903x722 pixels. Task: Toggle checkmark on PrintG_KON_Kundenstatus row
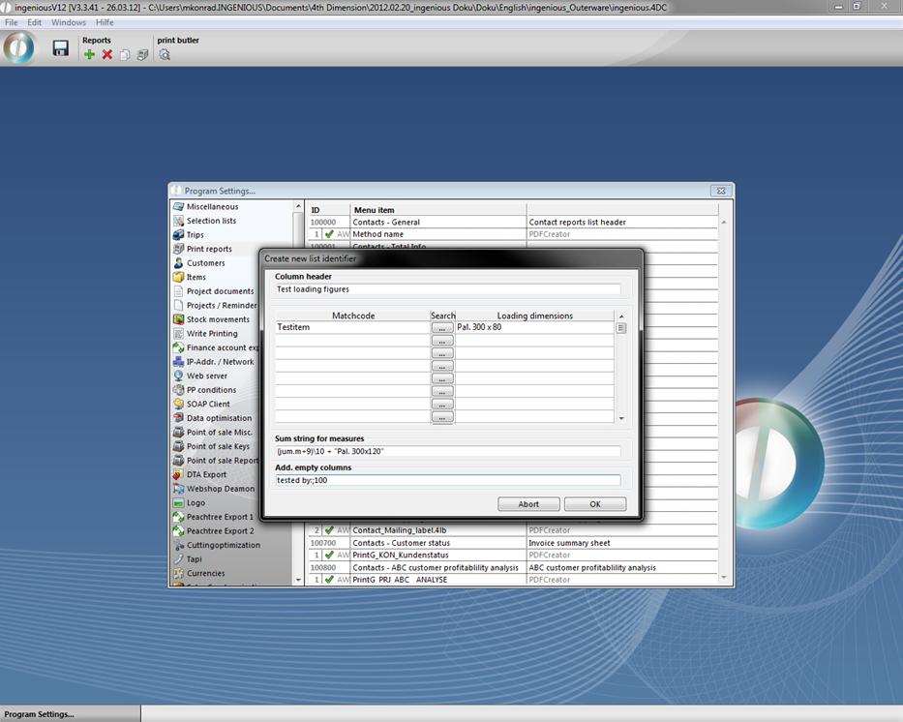click(x=329, y=556)
